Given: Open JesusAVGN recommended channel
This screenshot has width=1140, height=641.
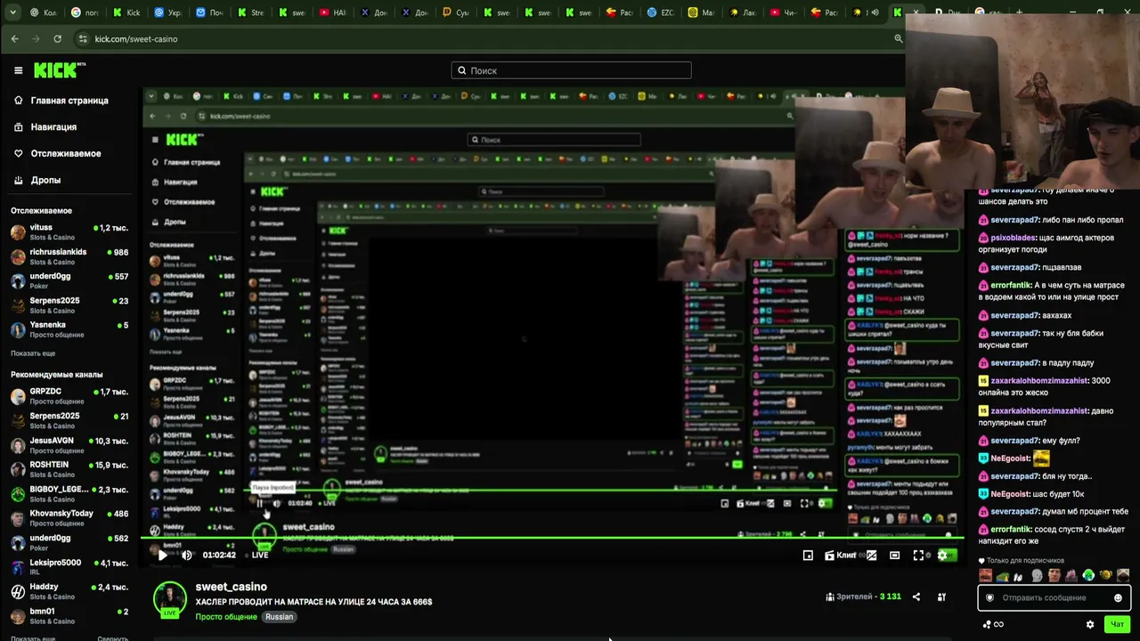Looking at the screenshot, I should [x=69, y=445].
